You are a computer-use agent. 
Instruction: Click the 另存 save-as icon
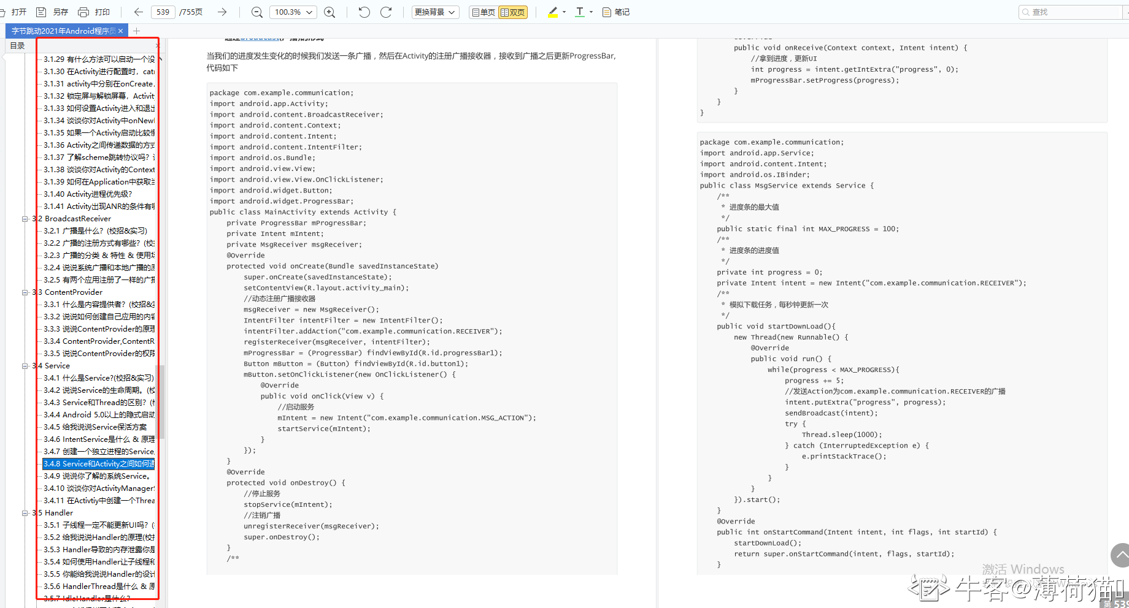tap(41, 12)
